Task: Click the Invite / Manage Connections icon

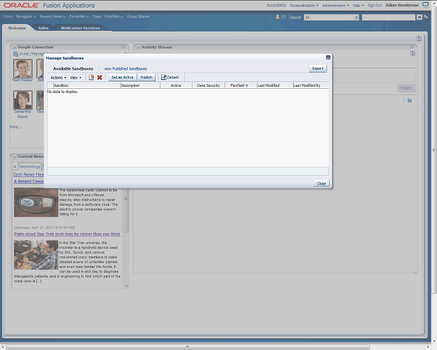Action: 16,53
